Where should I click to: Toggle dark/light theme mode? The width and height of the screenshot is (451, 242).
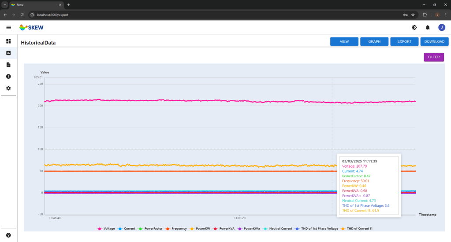pos(414,27)
